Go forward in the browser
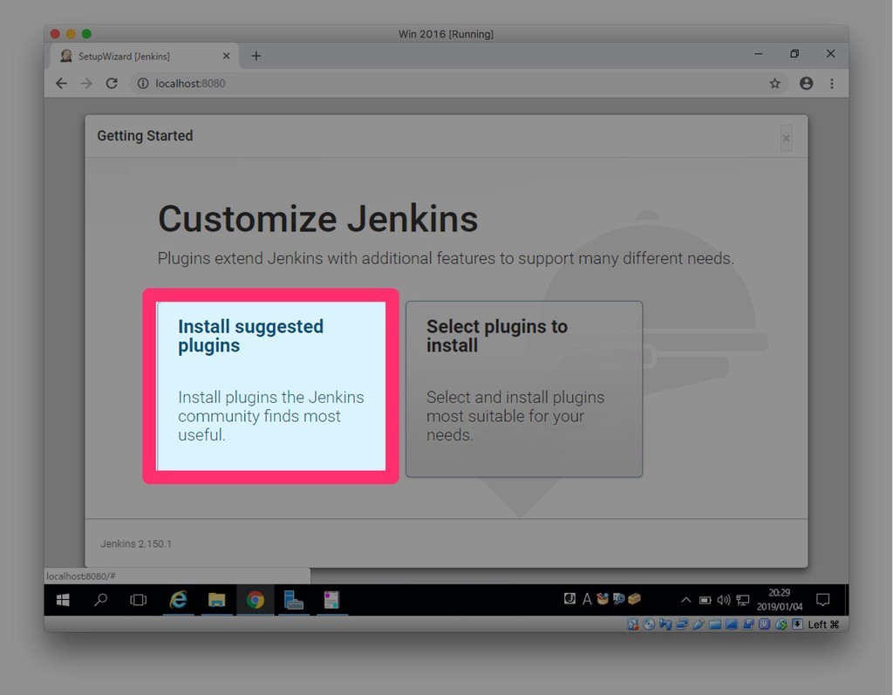Viewport: 893px width, 695px height. [x=86, y=83]
